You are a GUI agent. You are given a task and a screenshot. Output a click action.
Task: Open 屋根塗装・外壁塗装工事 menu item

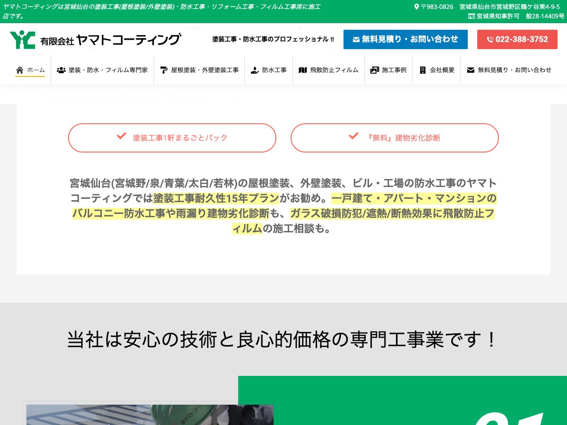(x=199, y=70)
